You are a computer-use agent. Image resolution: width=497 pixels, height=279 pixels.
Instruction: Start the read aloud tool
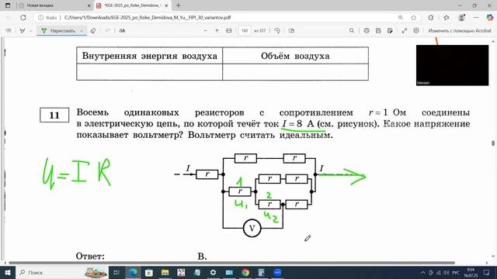[122, 31]
